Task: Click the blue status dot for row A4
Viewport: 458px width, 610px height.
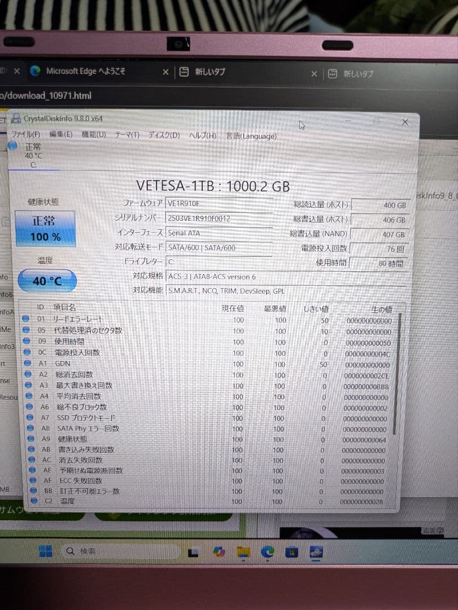Action: click(29, 395)
